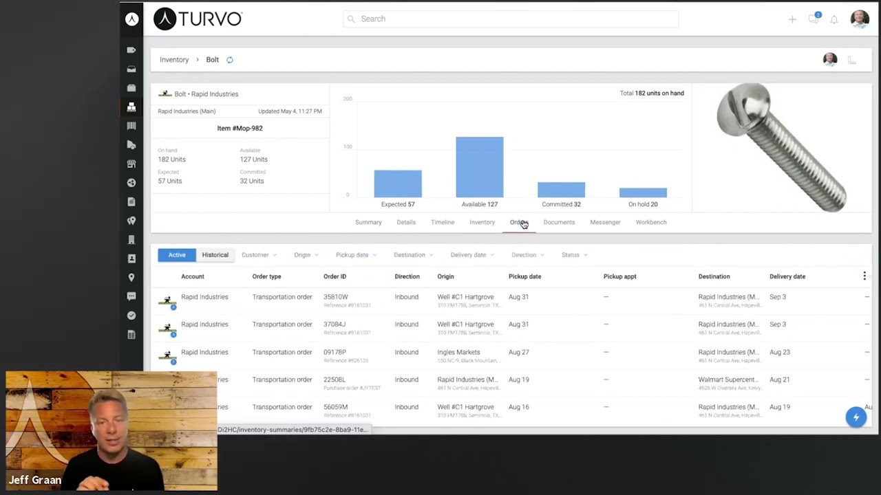The height and width of the screenshot is (495, 881).
Task: Click the plus add icon in header
Action: pyautogui.click(x=792, y=19)
